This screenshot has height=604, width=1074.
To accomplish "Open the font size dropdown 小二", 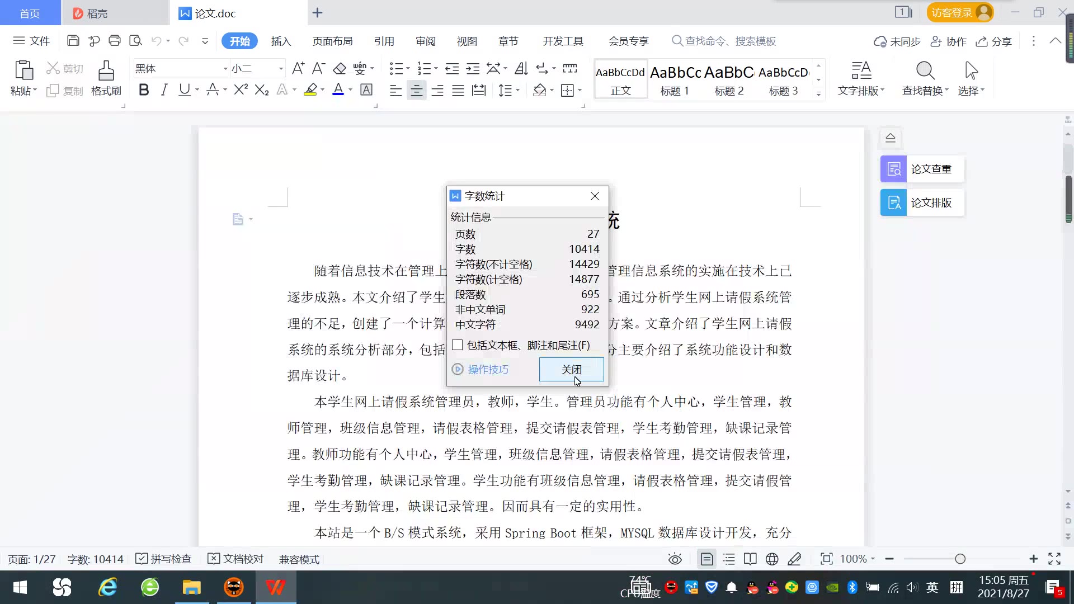I will [x=281, y=69].
